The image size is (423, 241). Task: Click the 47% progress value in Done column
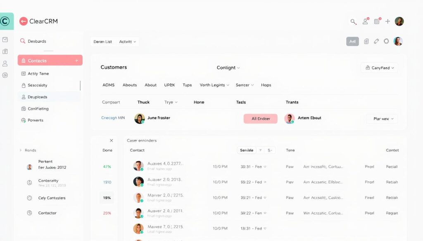pos(107,166)
